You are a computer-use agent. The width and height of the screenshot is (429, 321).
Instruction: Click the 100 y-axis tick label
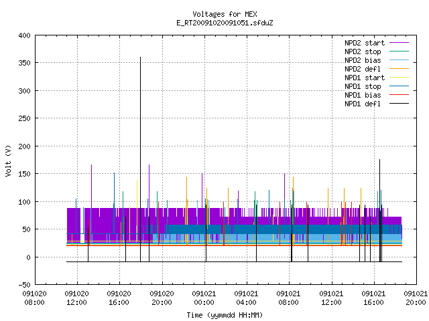coord(24,202)
